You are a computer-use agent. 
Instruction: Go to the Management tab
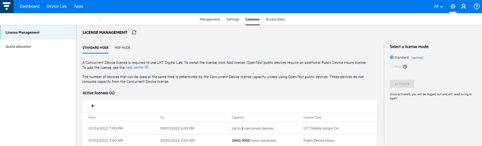[210, 19]
